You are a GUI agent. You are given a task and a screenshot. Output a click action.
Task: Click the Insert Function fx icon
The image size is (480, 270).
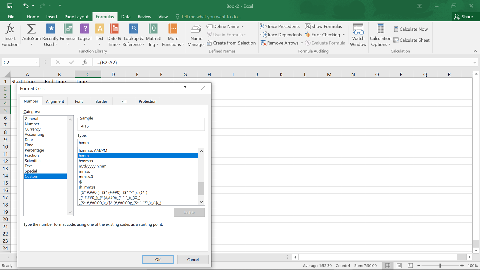pos(10,35)
